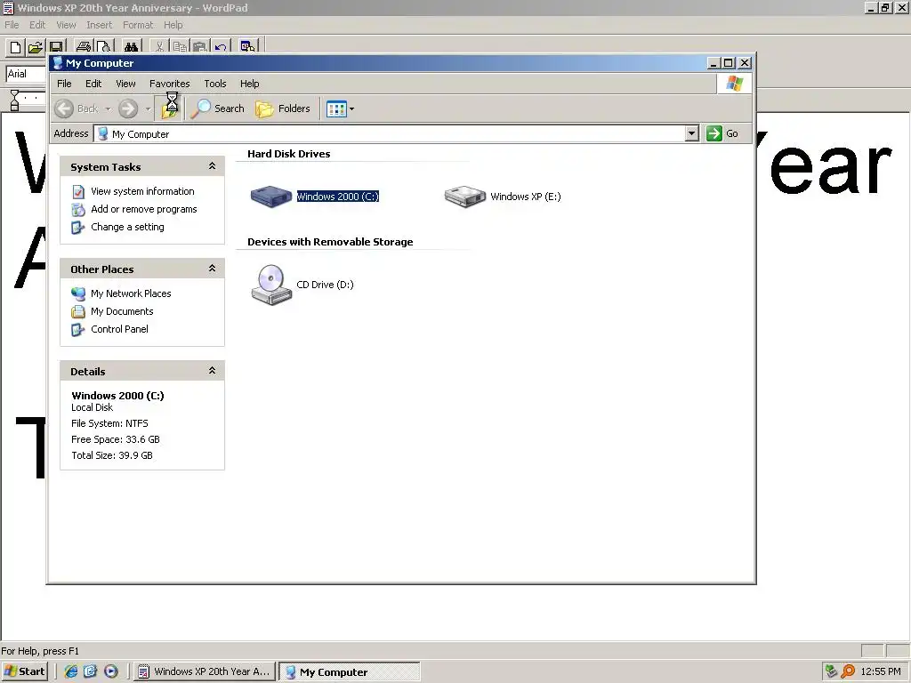911x683 pixels.
Task: Collapse the Other Places panel
Action: [x=212, y=269]
